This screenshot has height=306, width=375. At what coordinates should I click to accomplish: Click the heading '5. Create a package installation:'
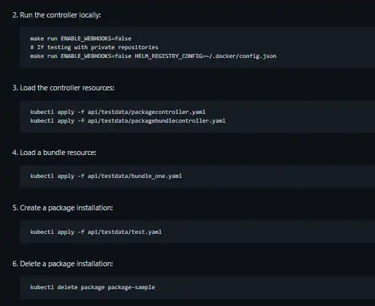[63, 208]
